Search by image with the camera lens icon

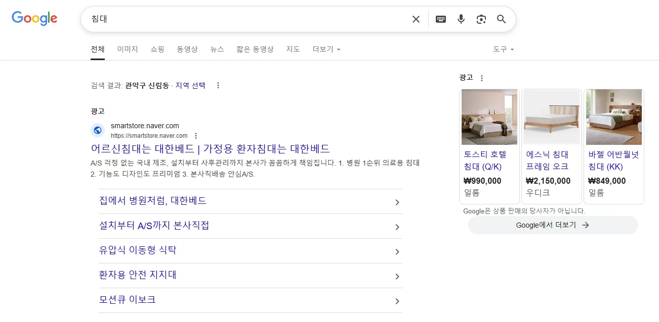pyautogui.click(x=481, y=19)
